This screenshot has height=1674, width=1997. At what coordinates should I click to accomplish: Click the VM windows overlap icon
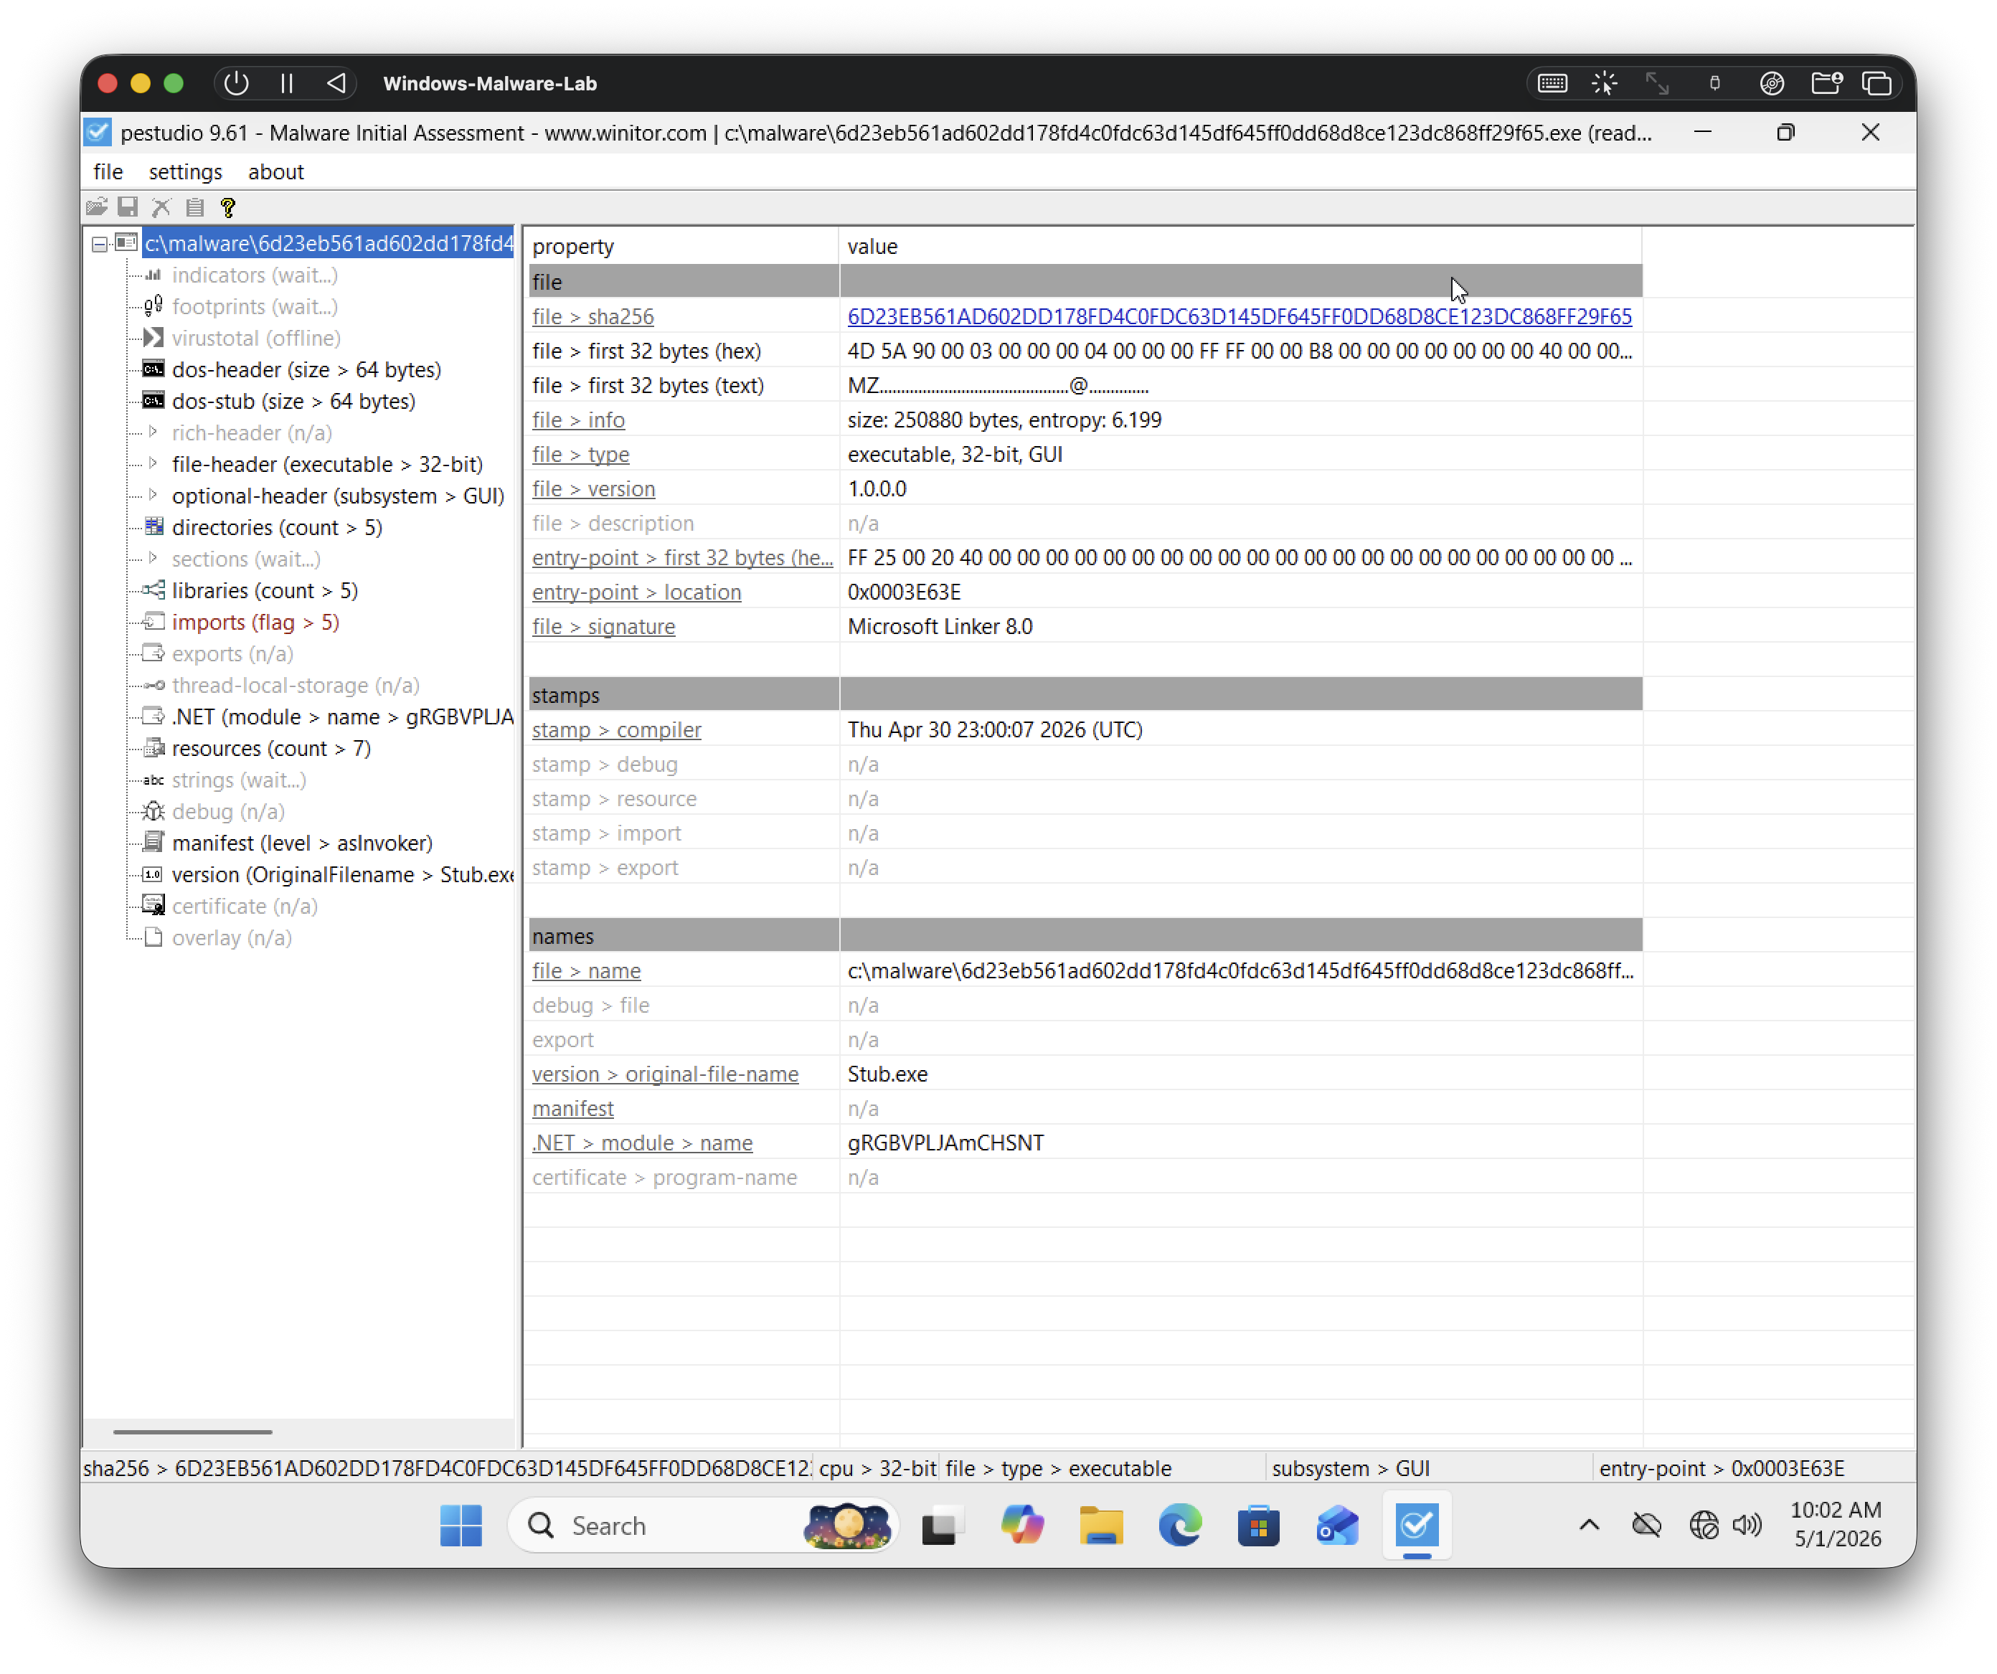pos(1877,84)
